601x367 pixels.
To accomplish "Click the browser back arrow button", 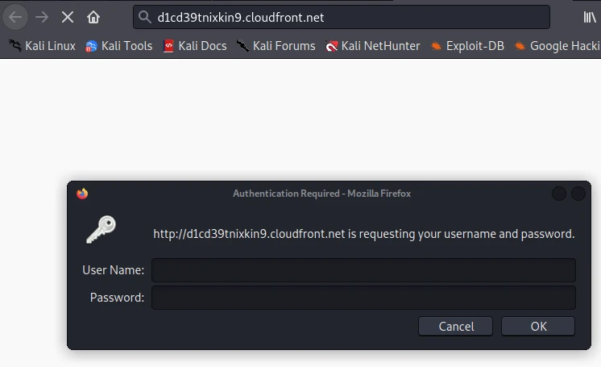I will point(15,17).
